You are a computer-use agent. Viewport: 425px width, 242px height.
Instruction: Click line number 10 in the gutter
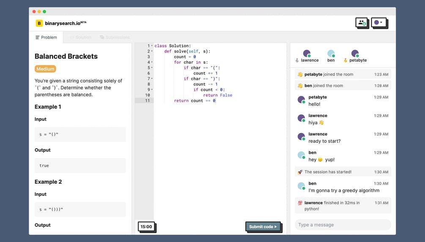[x=148, y=95]
